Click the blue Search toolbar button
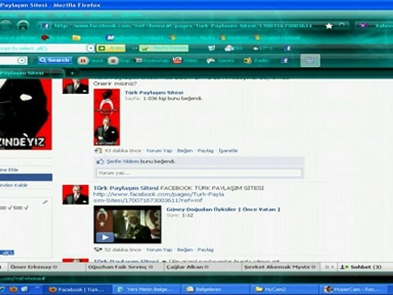This screenshot has height=295, width=393. [x=55, y=60]
